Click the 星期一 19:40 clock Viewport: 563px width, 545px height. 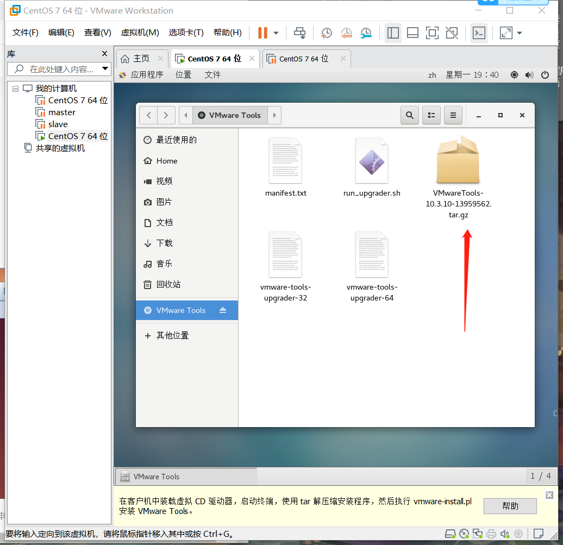coord(472,74)
